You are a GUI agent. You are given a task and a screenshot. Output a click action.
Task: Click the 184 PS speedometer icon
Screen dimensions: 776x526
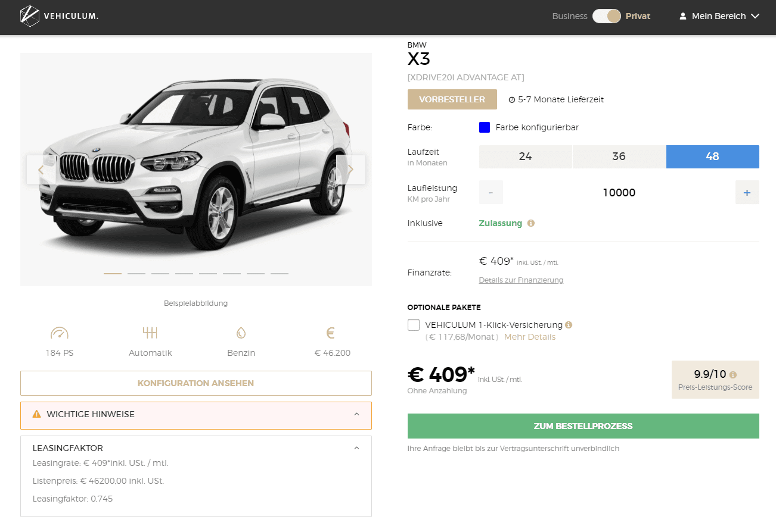pos(60,333)
